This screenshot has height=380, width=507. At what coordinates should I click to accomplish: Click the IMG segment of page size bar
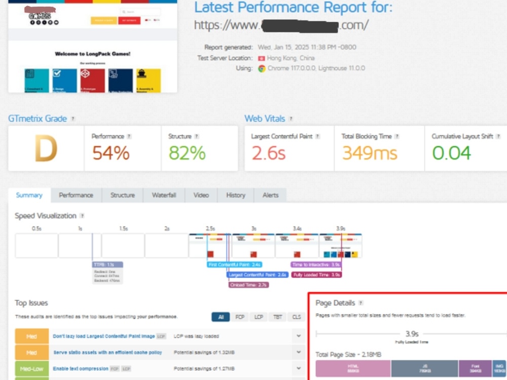(499, 369)
